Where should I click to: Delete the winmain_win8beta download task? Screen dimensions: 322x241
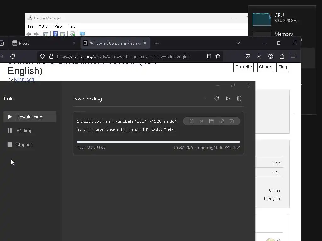pyautogui.click(x=202, y=121)
